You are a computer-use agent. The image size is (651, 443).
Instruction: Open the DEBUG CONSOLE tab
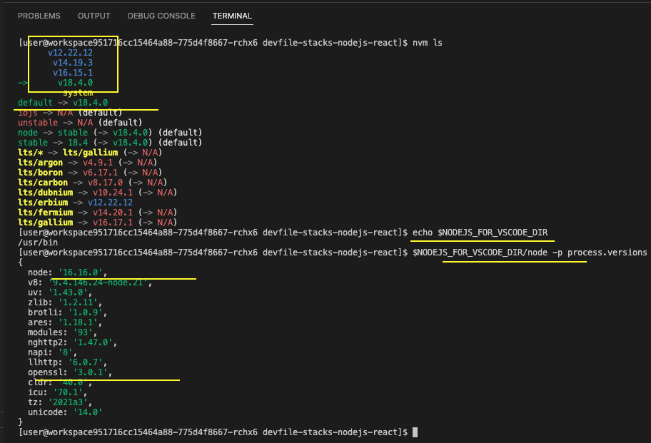click(161, 16)
